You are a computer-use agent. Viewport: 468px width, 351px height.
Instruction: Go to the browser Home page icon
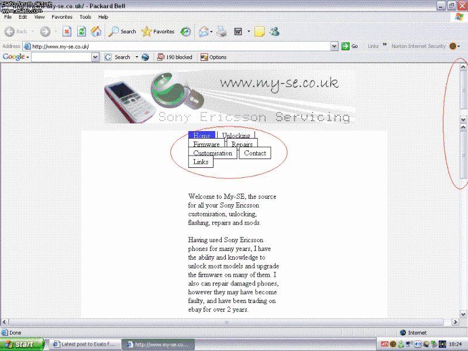click(96, 32)
